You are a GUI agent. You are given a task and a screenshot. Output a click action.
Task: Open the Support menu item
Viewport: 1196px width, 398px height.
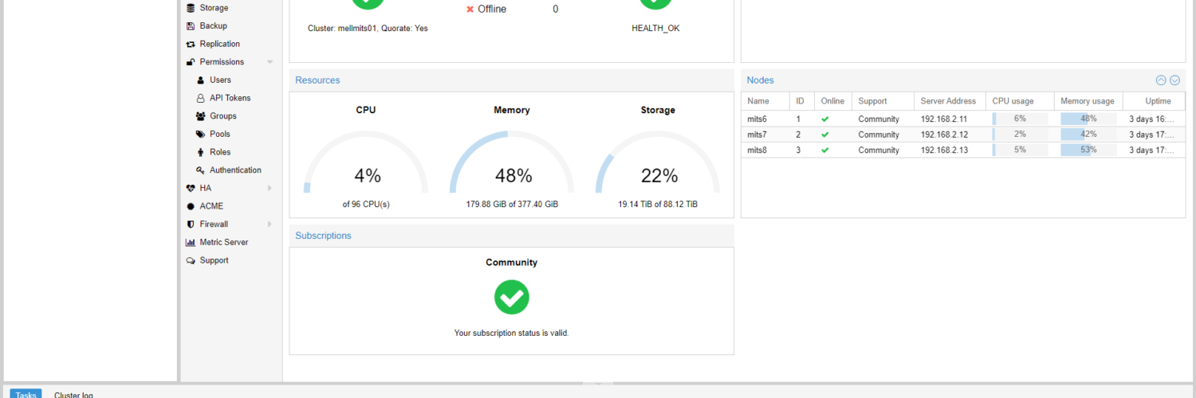pyautogui.click(x=214, y=260)
